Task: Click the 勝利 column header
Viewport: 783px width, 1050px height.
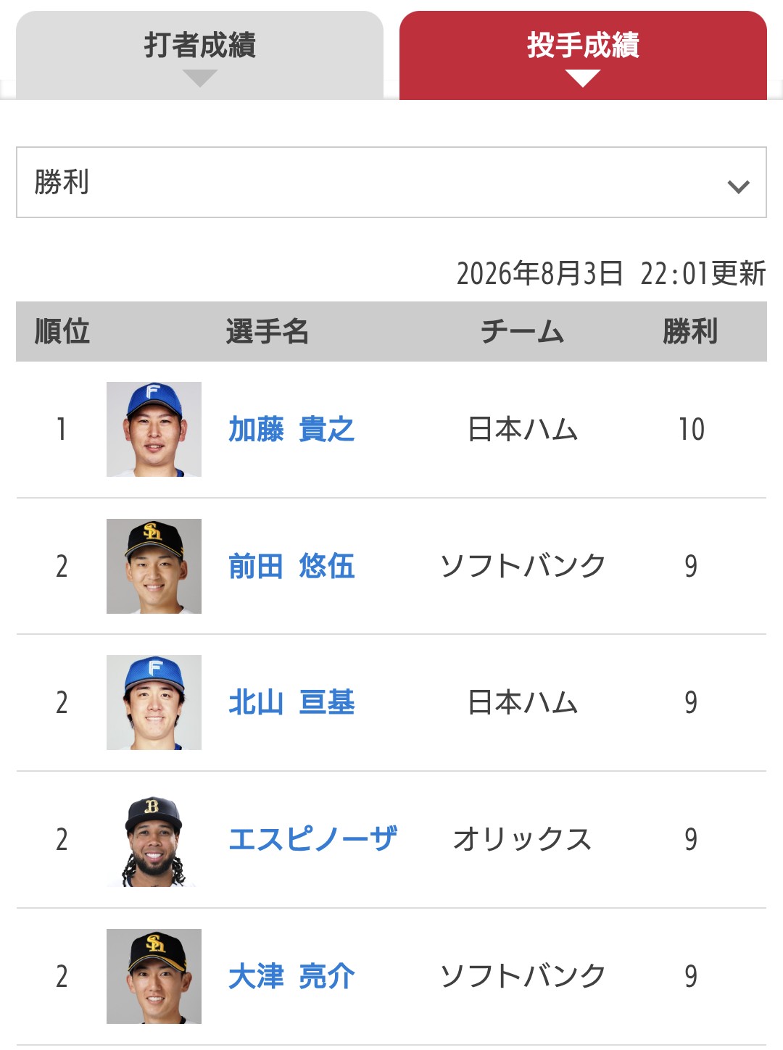Action: [690, 332]
